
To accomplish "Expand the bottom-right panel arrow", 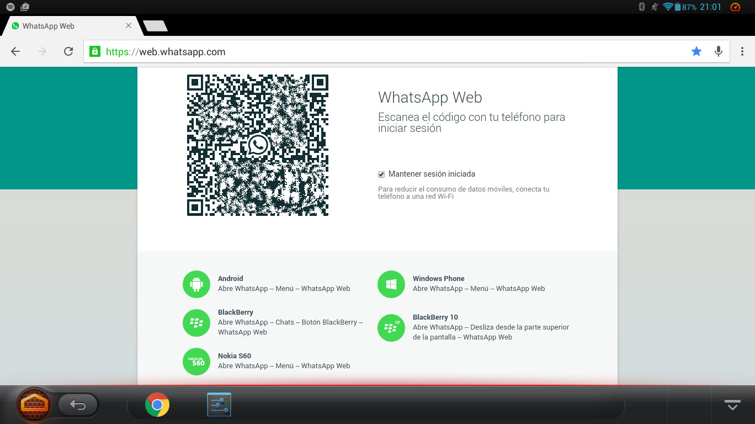I will 732,405.
